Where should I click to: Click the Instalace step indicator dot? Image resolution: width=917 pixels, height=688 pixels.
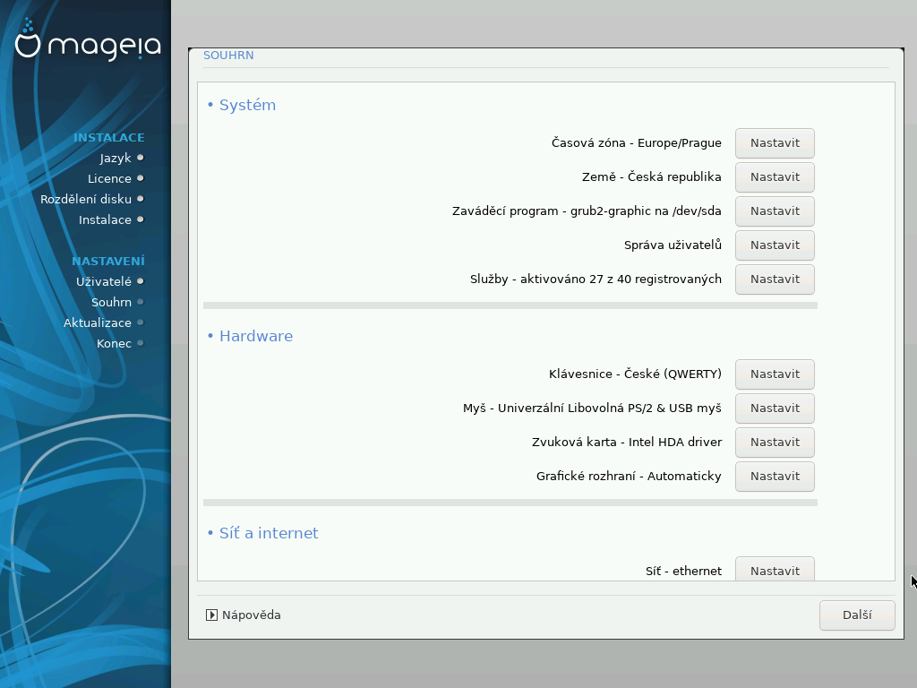(x=141, y=219)
